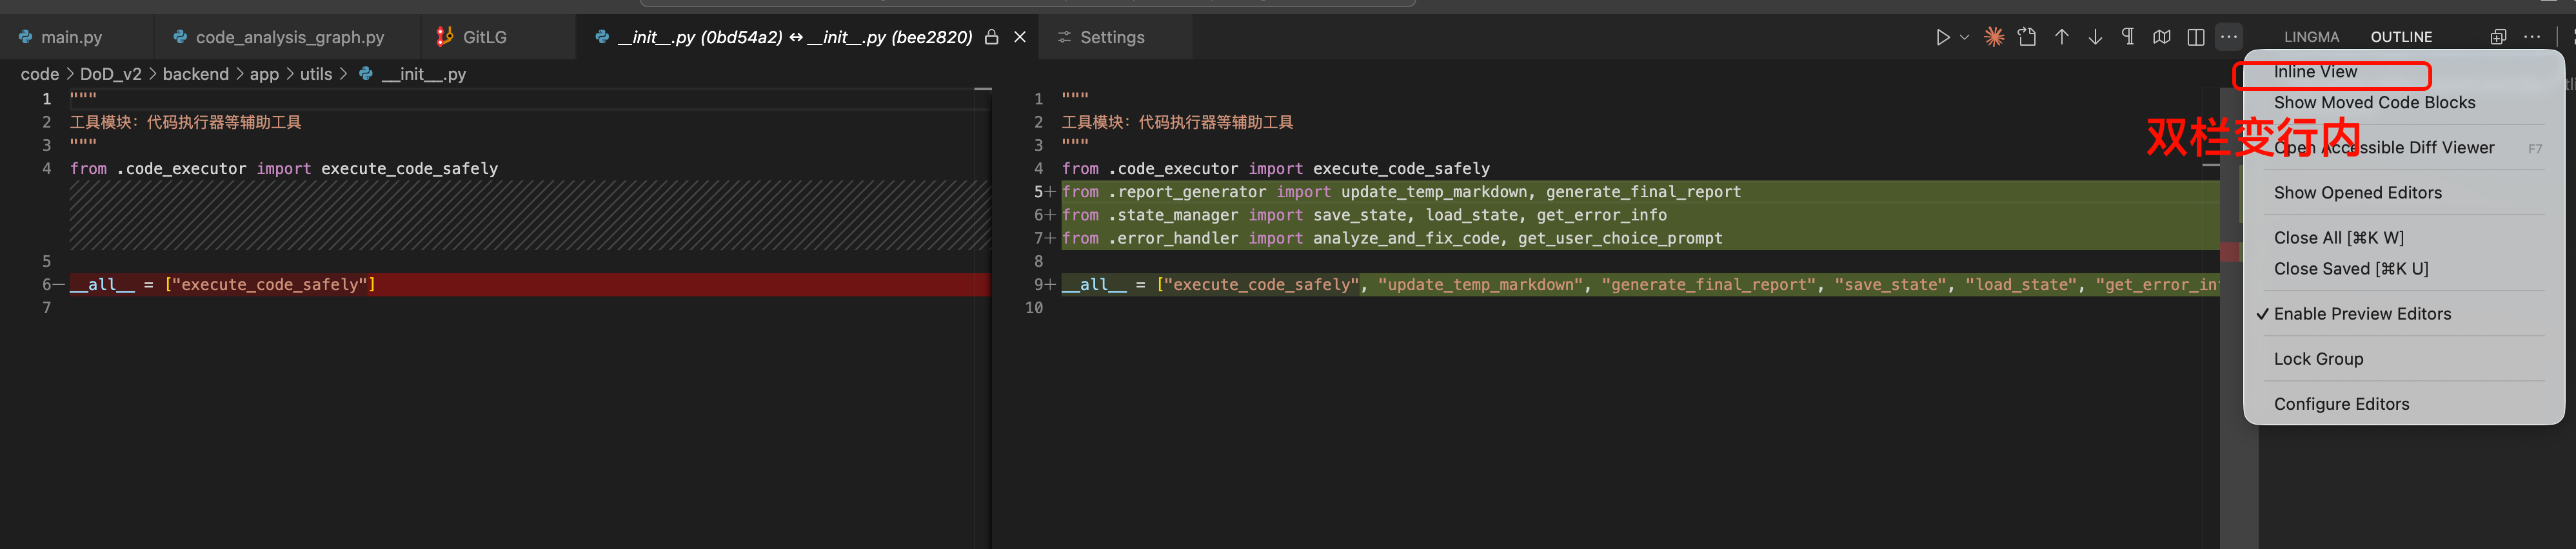Click the map icon in editor toolbar
The width and height of the screenshot is (2576, 549).
pyautogui.click(x=2161, y=37)
